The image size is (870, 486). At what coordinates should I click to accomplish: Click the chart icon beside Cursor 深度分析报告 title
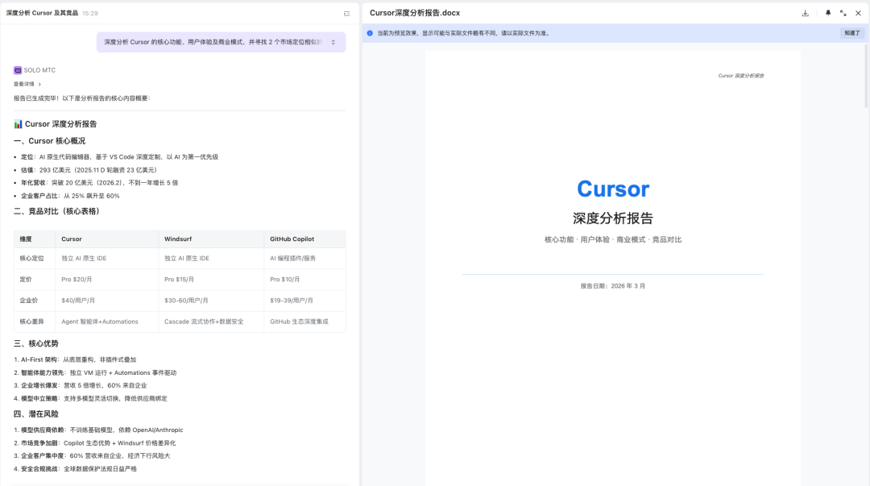[17, 124]
